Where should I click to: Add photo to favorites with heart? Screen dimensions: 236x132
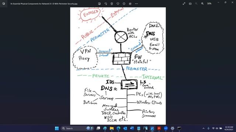(118, 4)
